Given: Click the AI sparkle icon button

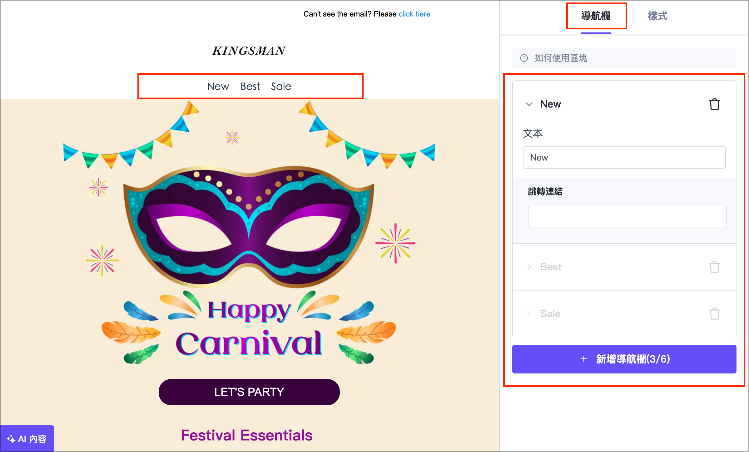Looking at the screenshot, I should click(11, 439).
